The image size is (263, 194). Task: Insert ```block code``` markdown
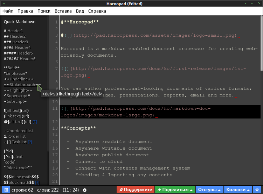pos(18,168)
